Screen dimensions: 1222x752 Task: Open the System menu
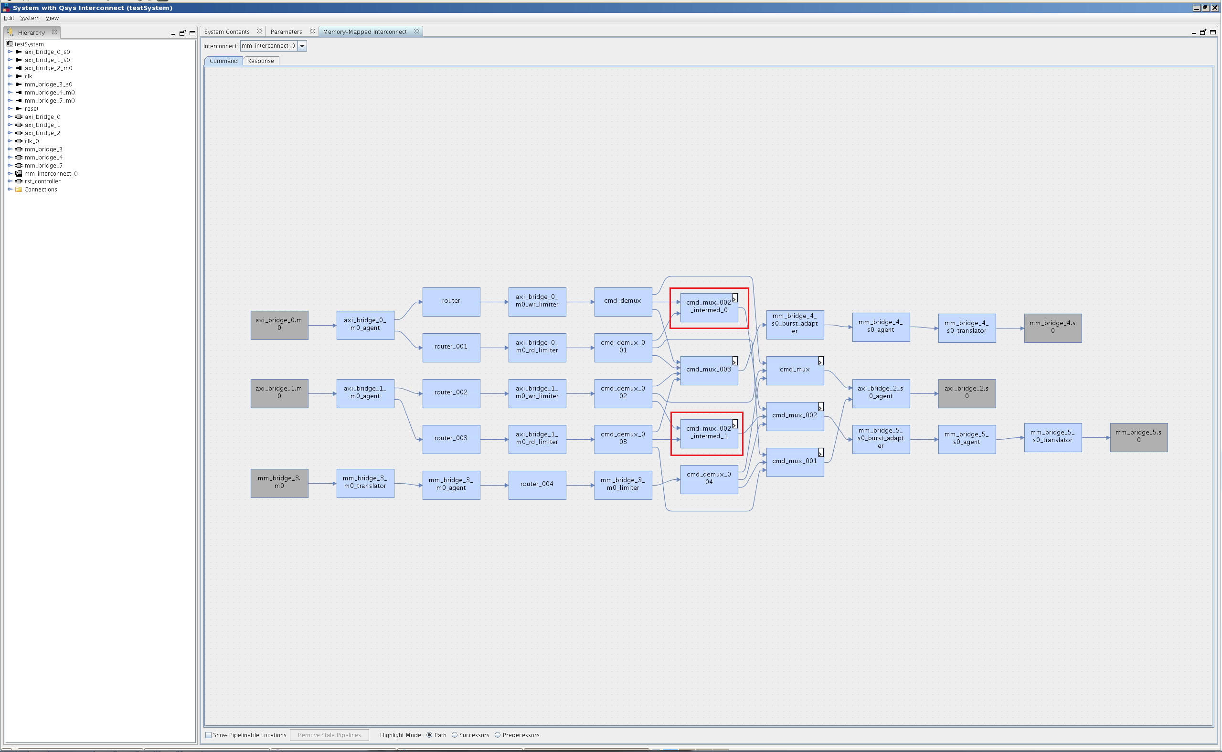pos(29,18)
